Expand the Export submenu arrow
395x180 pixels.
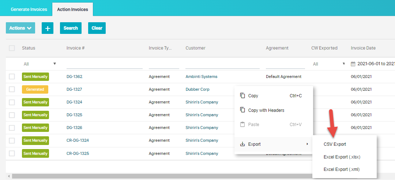[307, 144]
